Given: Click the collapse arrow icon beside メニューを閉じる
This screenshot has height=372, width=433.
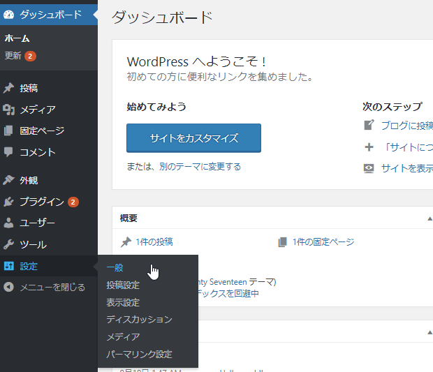Looking at the screenshot, I should tap(8, 287).
